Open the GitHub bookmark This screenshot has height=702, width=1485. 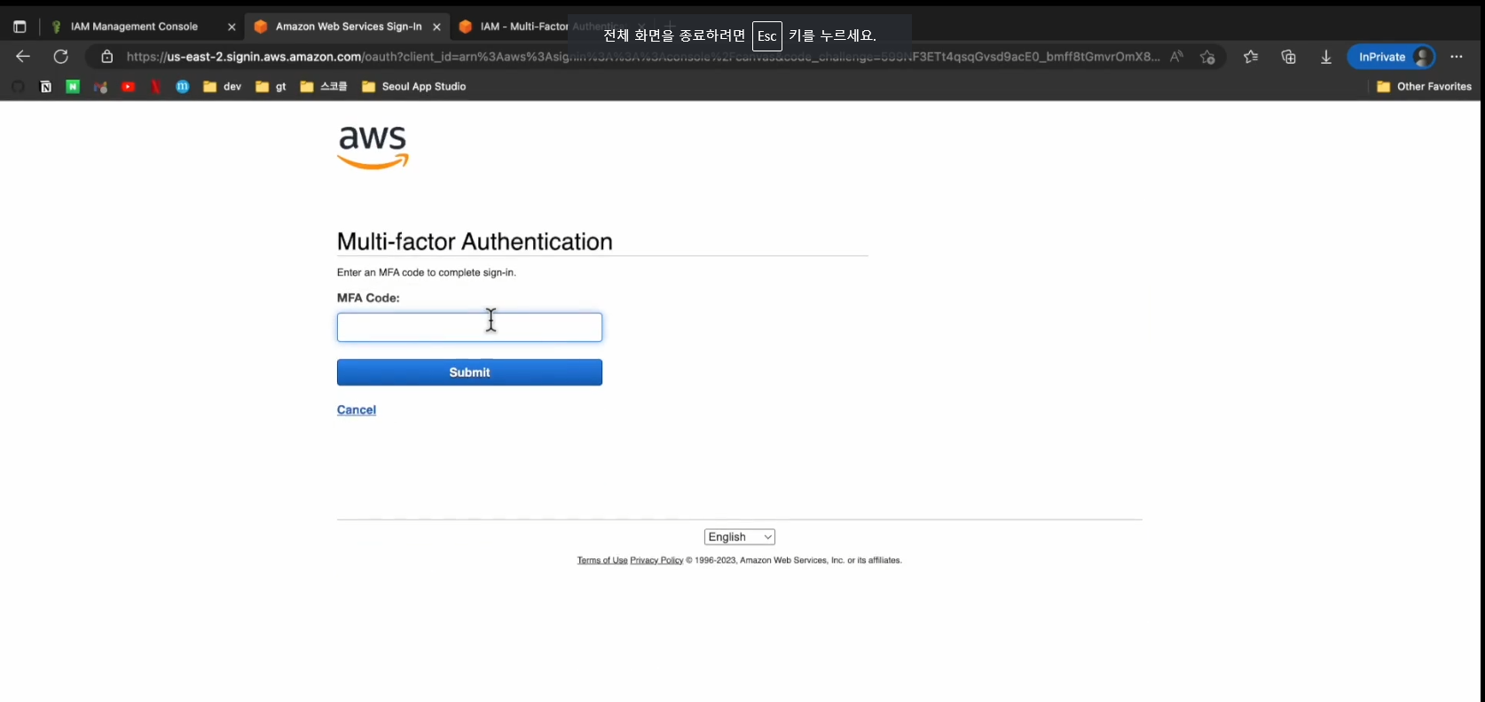18,87
